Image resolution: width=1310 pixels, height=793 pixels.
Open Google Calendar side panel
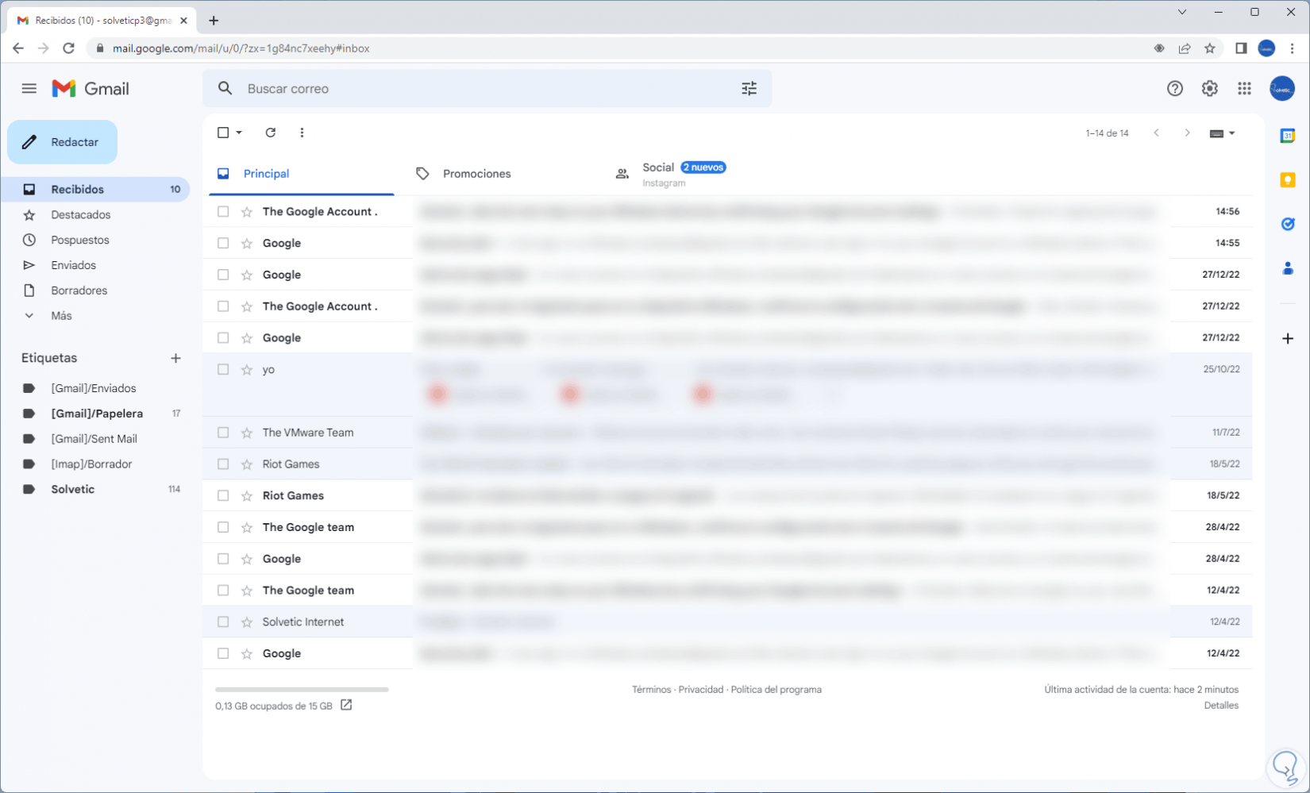(1288, 136)
